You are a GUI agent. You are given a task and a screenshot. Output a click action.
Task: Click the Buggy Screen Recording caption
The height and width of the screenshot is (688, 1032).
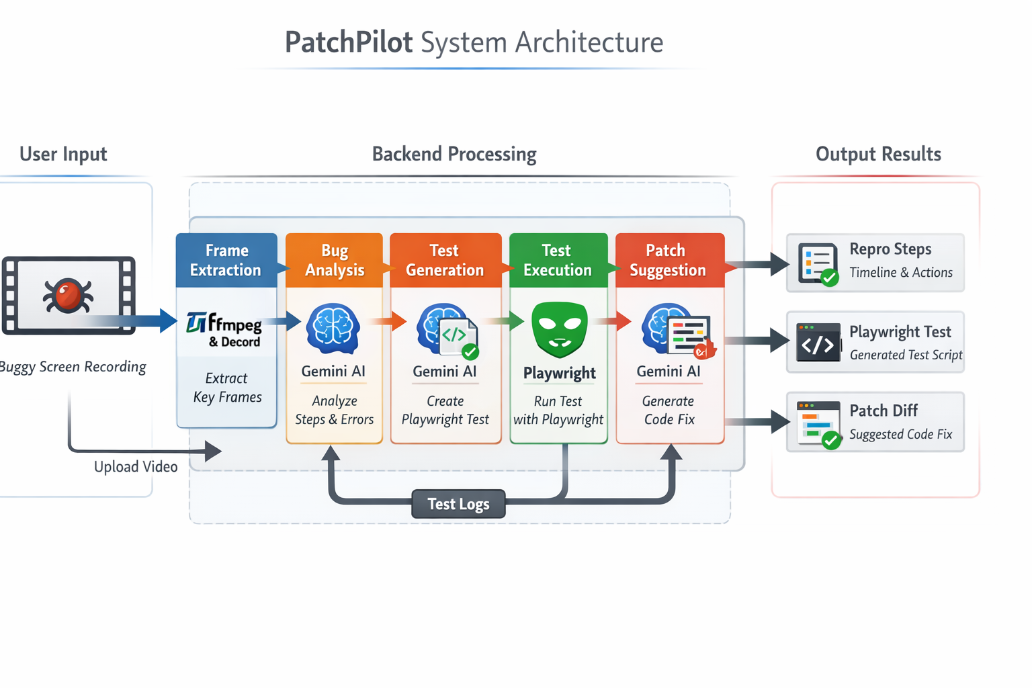click(x=73, y=367)
